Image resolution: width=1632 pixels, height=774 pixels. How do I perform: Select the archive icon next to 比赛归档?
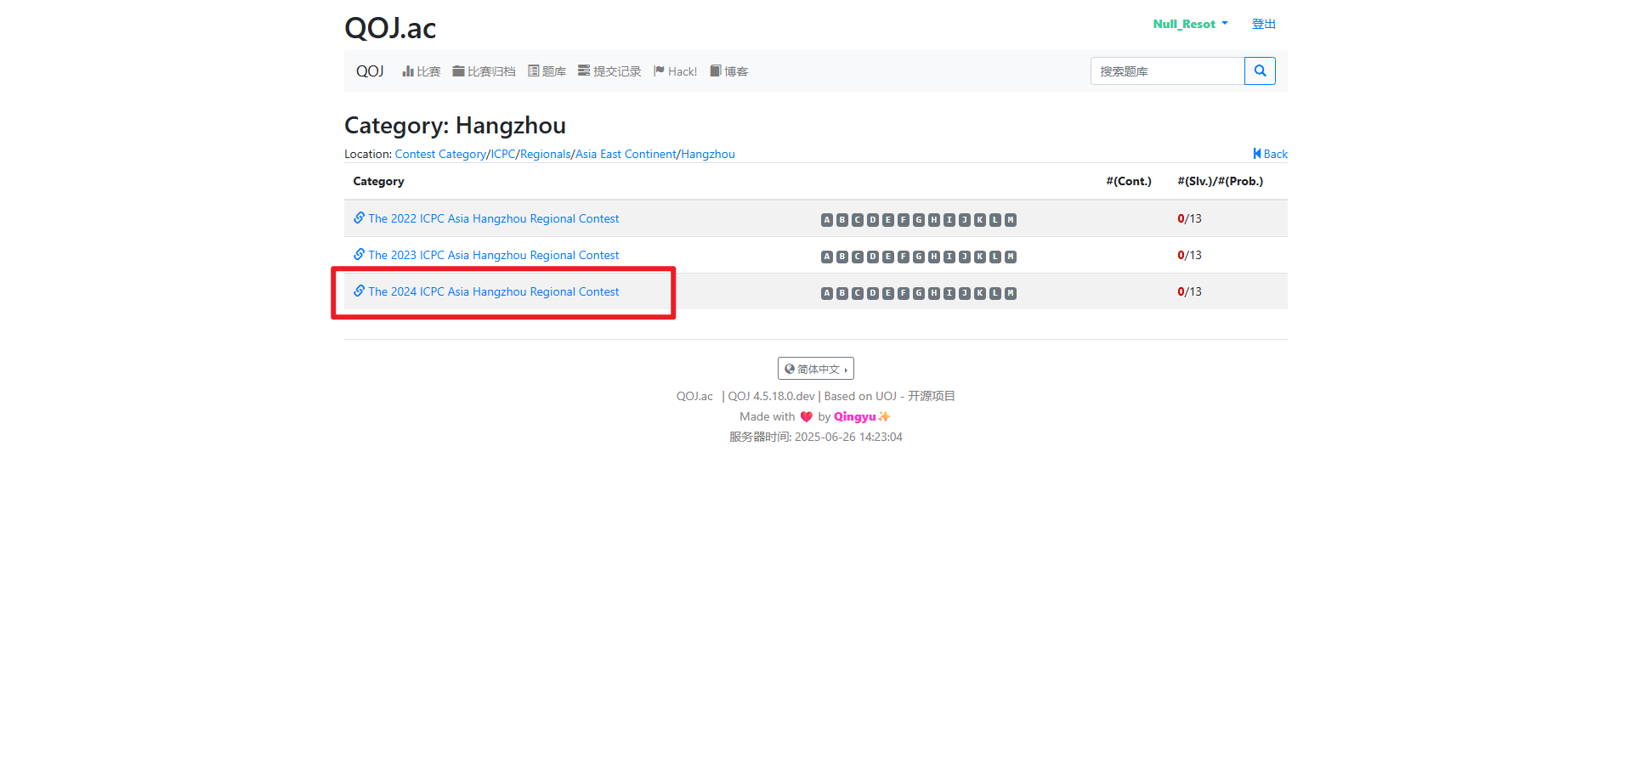[456, 71]
